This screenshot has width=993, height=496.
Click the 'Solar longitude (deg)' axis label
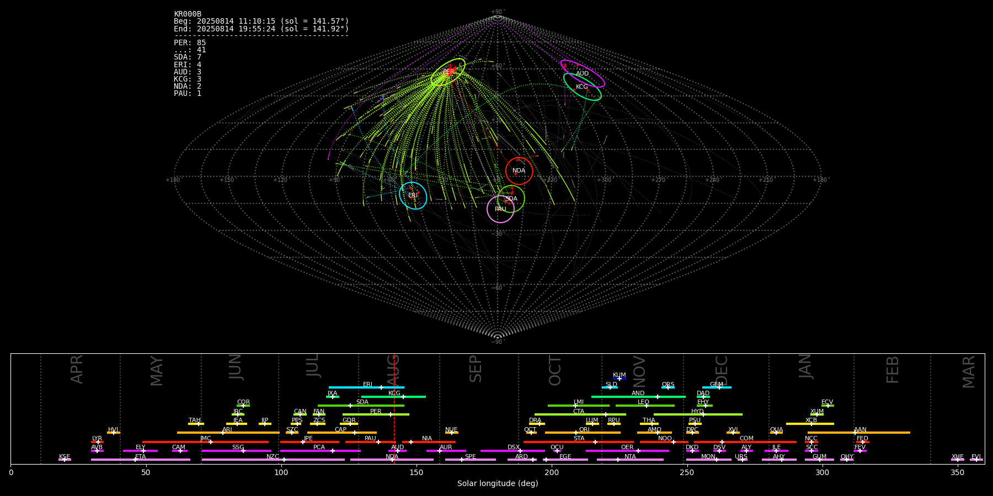click(x=498, y=484)
